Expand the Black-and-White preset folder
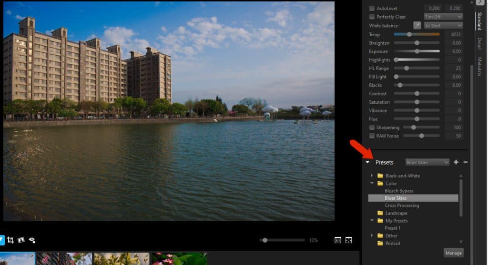 click(x=372, y=176)
